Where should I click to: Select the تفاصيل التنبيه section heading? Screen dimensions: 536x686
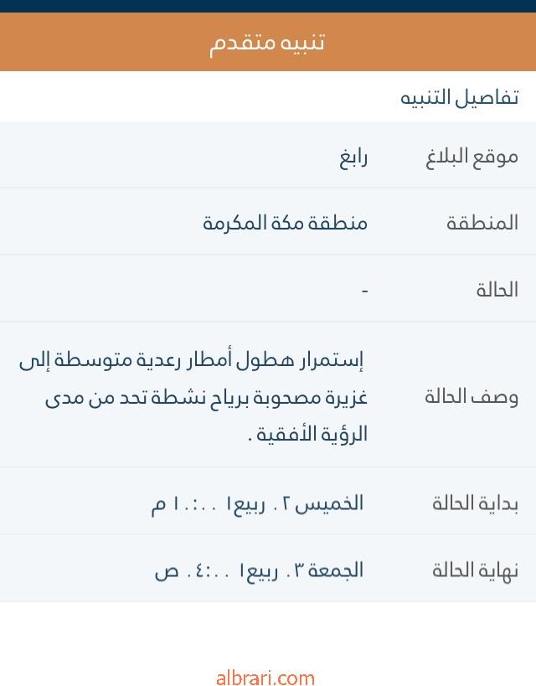[x=459, y=97]
